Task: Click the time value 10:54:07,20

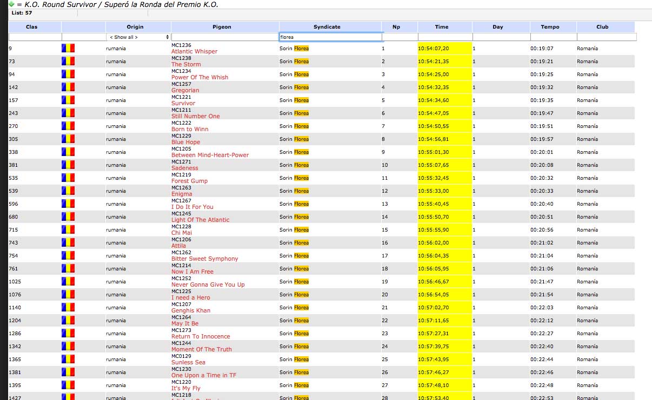Action: coord(433,49)
